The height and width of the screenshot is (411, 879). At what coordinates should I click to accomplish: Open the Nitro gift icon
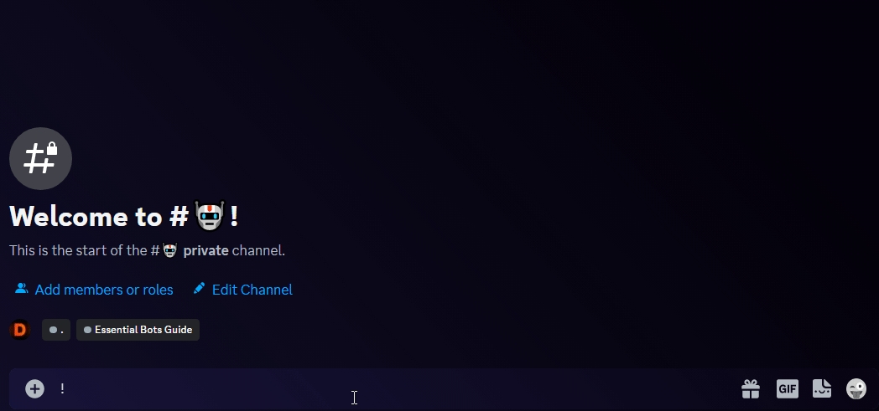click(751, 388)
